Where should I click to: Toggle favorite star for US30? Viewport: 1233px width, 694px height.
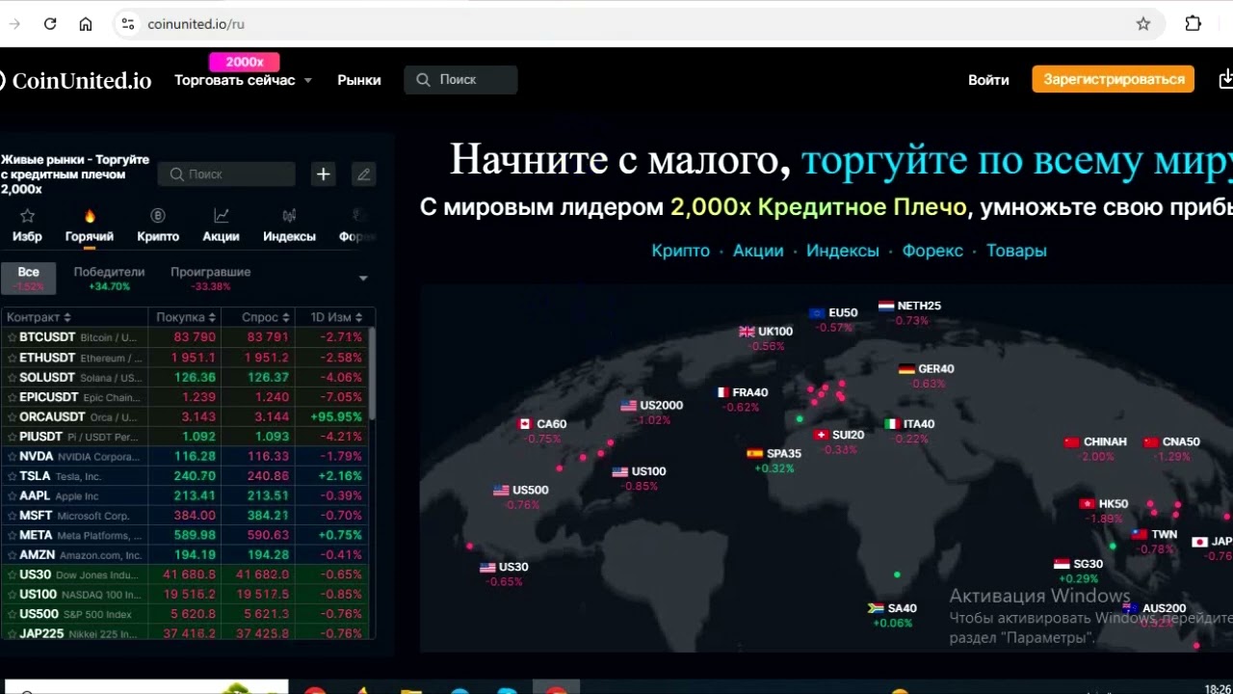12,574
